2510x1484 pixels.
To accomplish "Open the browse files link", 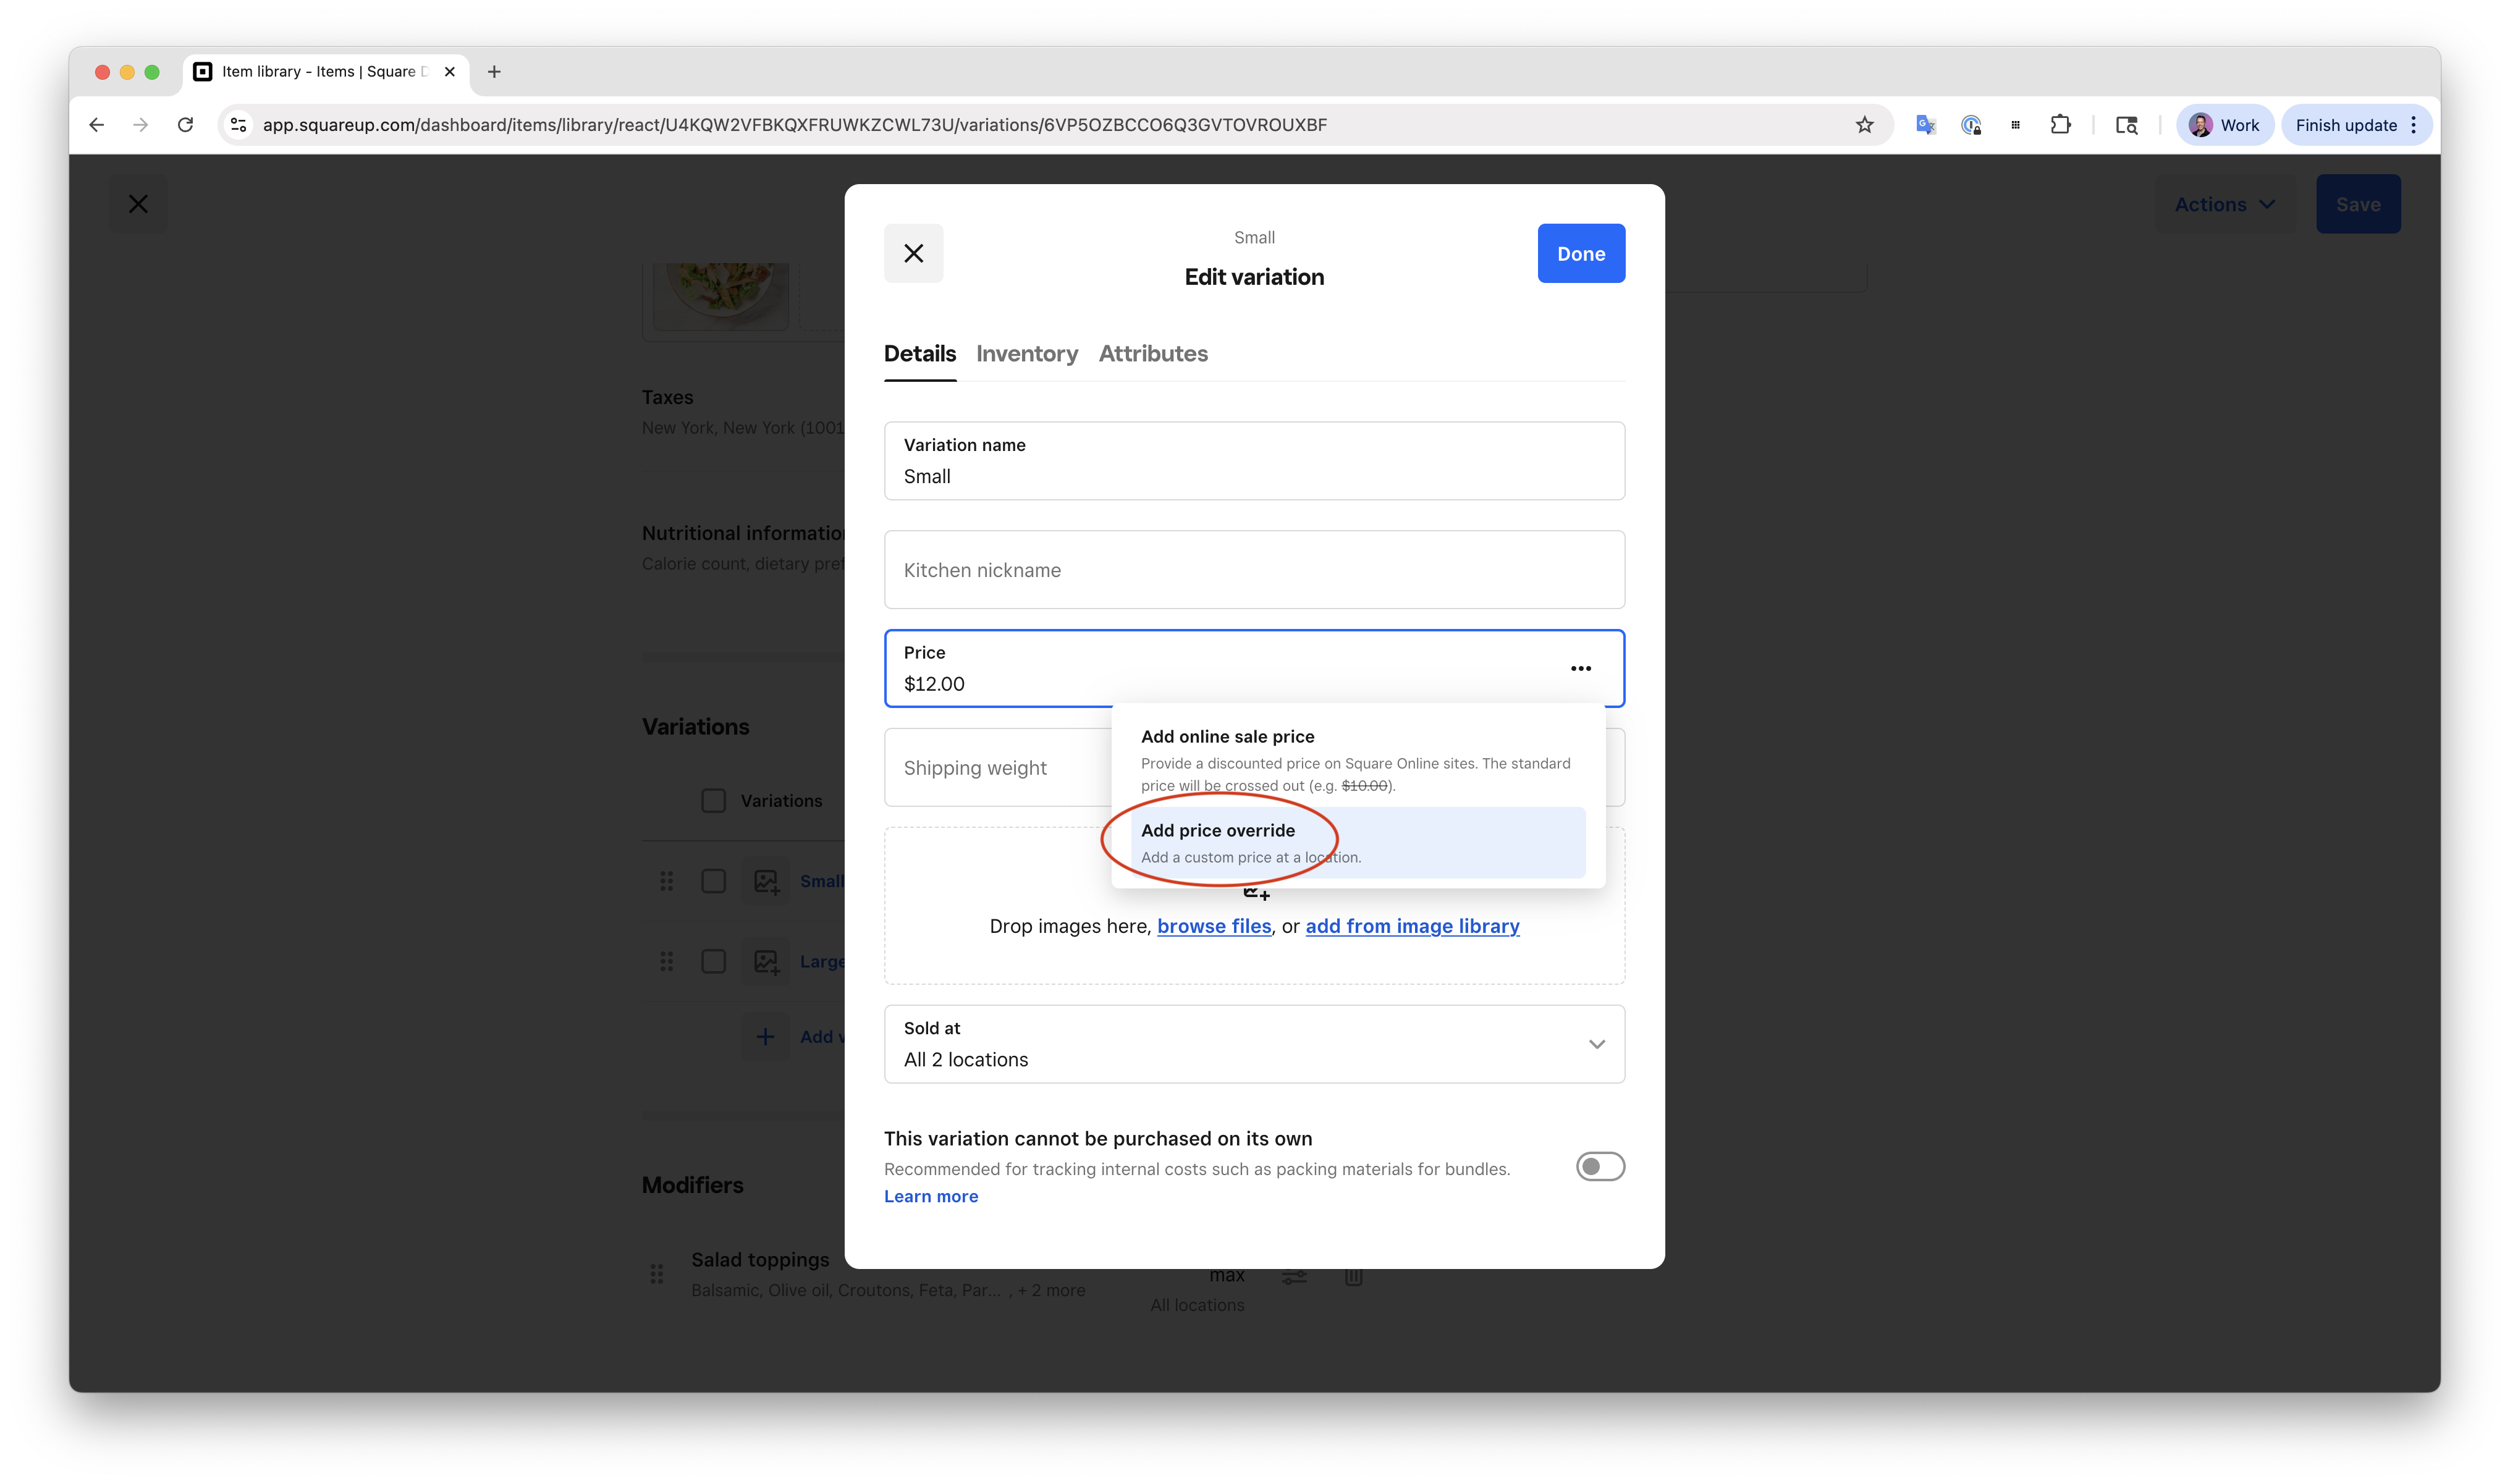I will point(1213,926).
